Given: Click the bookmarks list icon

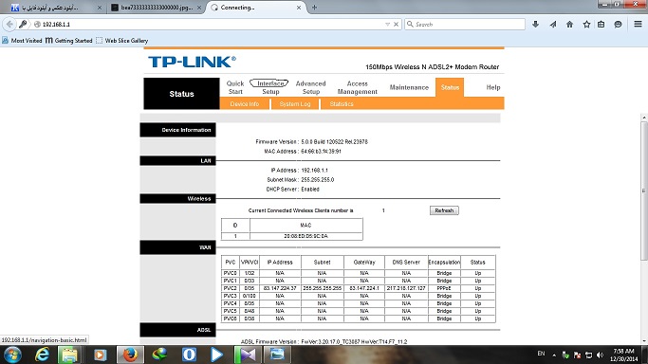Looking at the screenshot, I should (x=602, y=25).
